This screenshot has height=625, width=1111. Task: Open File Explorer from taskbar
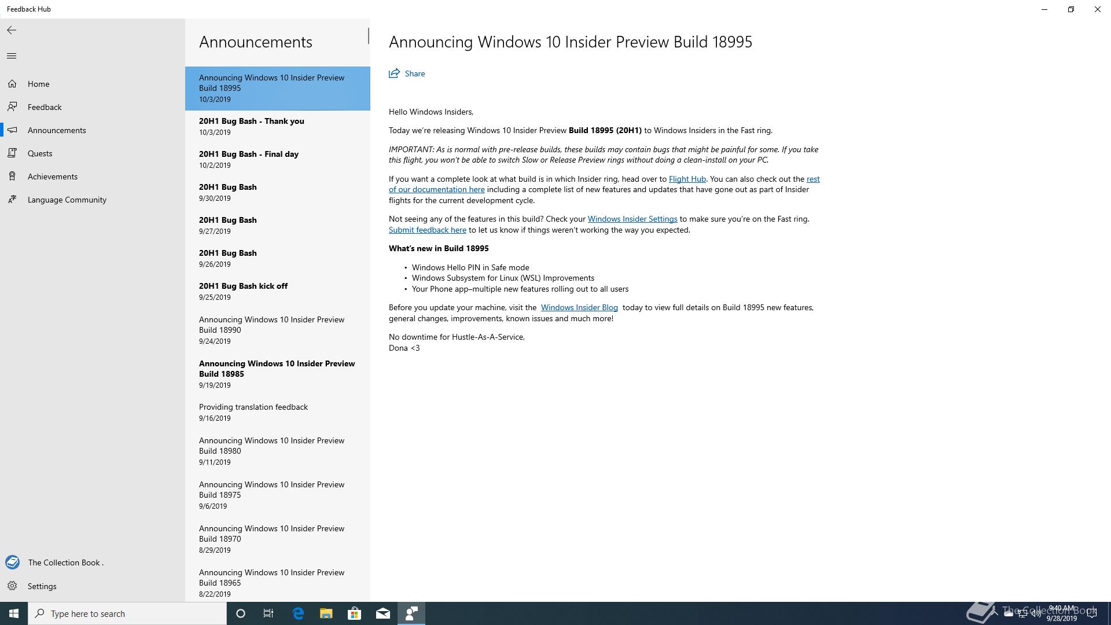point(326,613)
